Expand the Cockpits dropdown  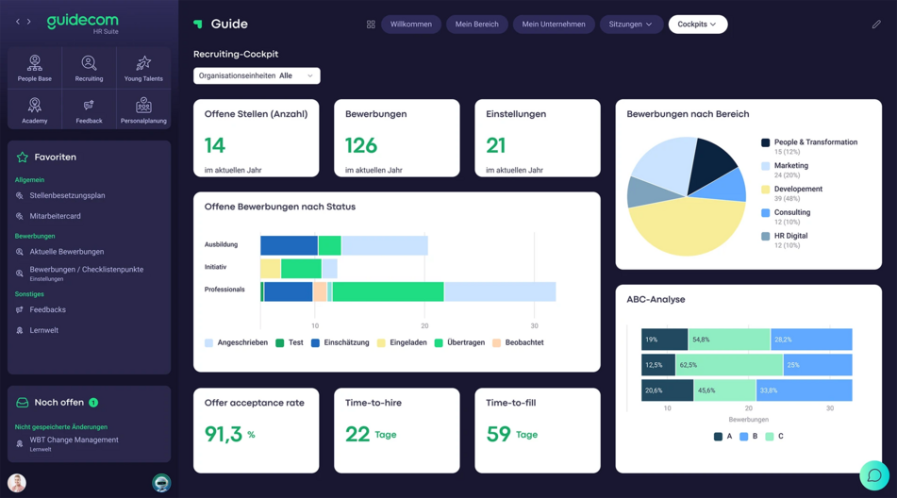pyautogui.click(x=697, y=25)
